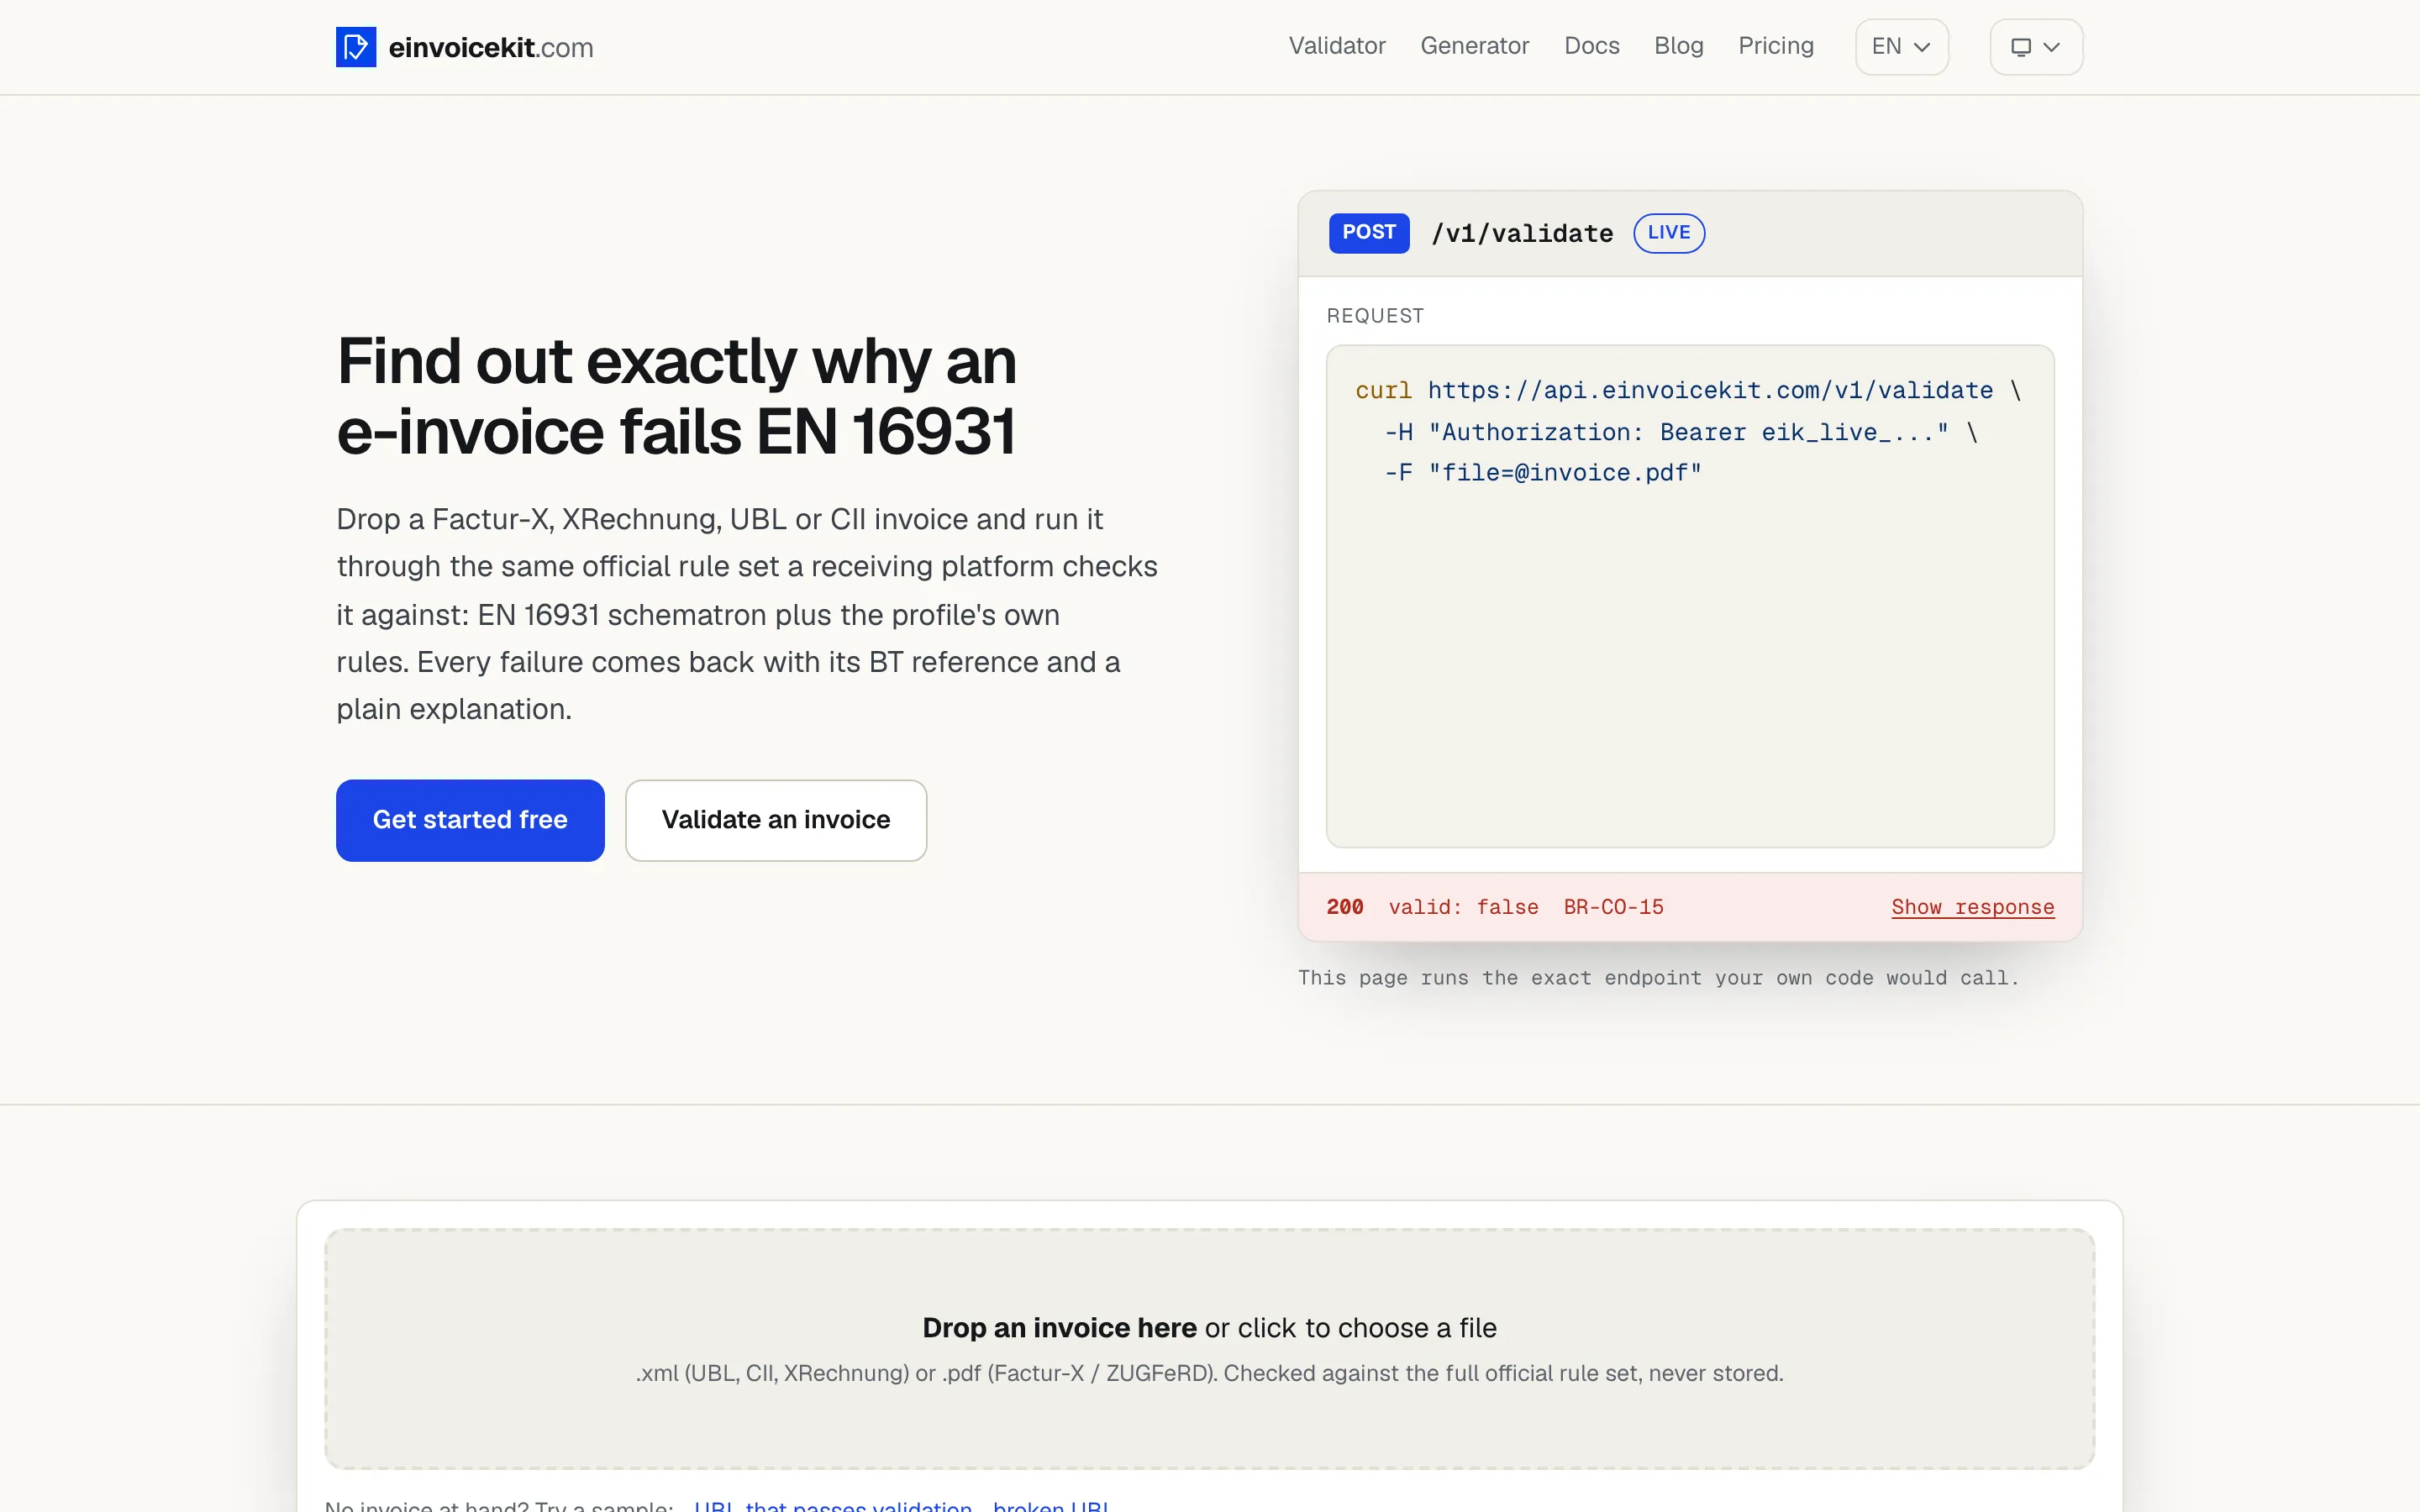Click the REQUEST section label
Image resolution: width=2420 pixels, height=1512 pixels.
pyautogui.click(x=1375, y=316)
